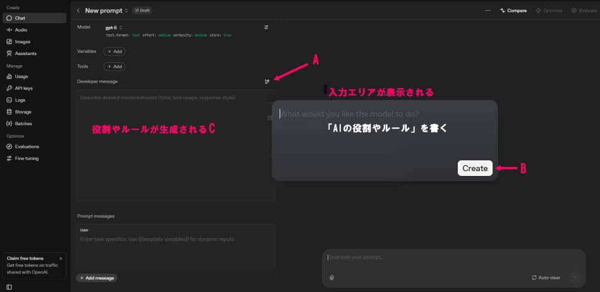The image size is (600, 292).
Task: Add a new variable
Action: (114, 51)
